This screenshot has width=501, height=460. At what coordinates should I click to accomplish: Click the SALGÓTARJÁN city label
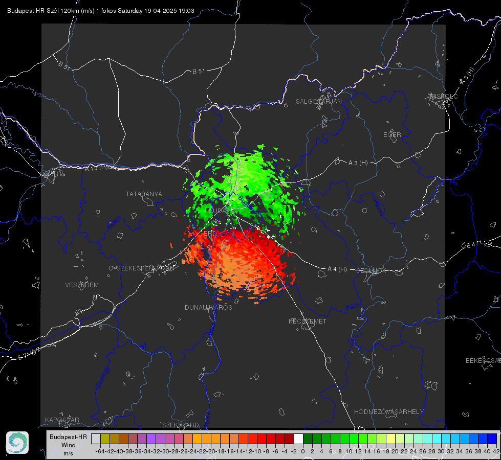pos(318,102)
